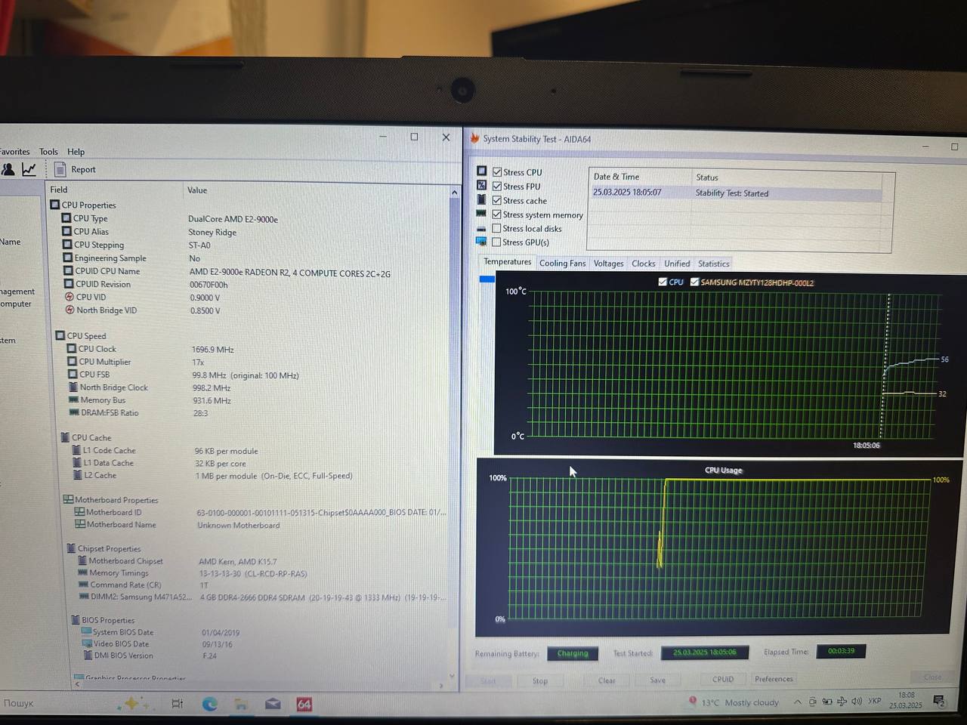Uncheck the Stress FPU checkbox
The width and height of the screenshot is (967, 725).
click(x=497, y=186)
